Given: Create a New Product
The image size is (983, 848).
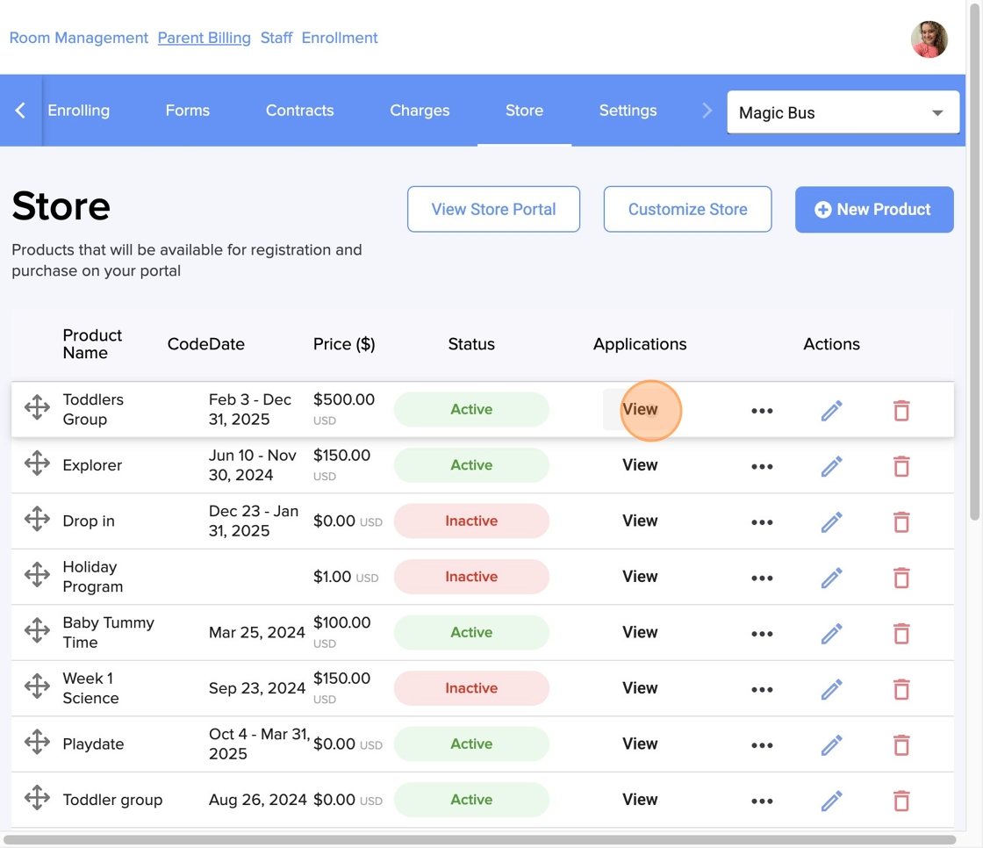Looking at the screenshot, I should tap(874, 210).
